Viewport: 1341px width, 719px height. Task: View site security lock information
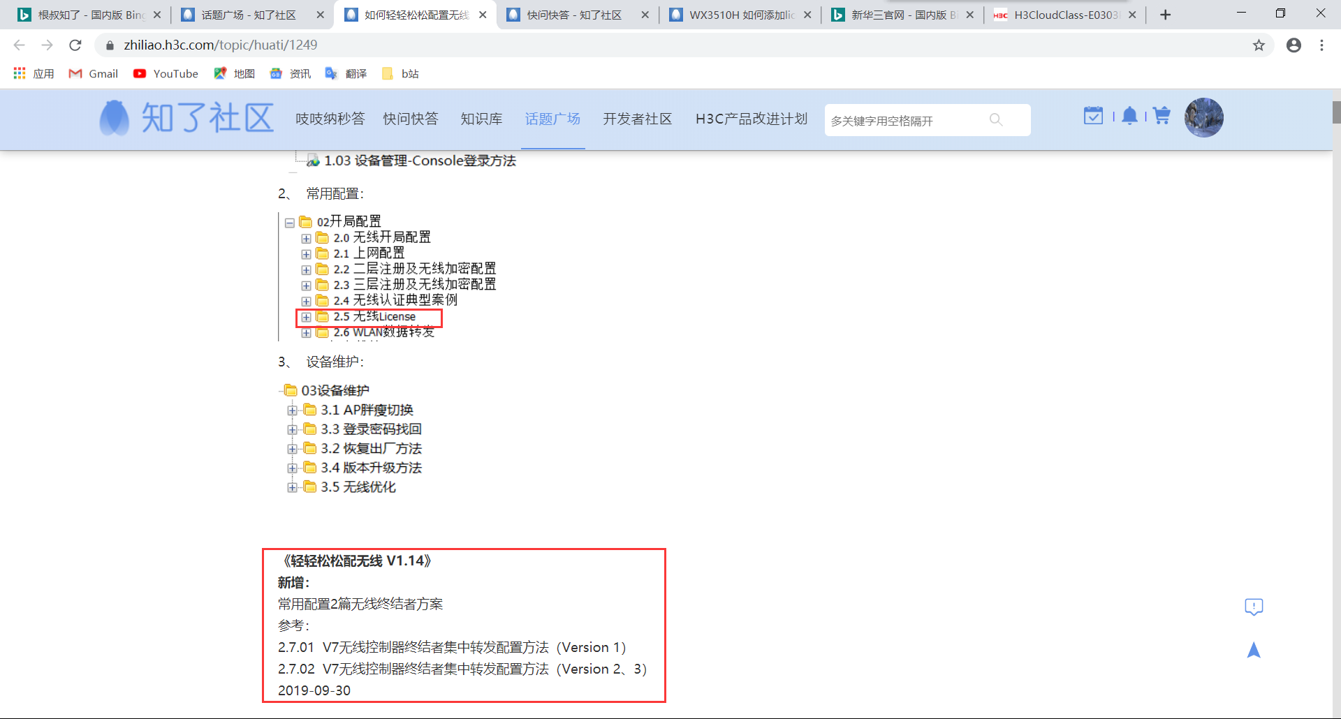click(110, 45)
